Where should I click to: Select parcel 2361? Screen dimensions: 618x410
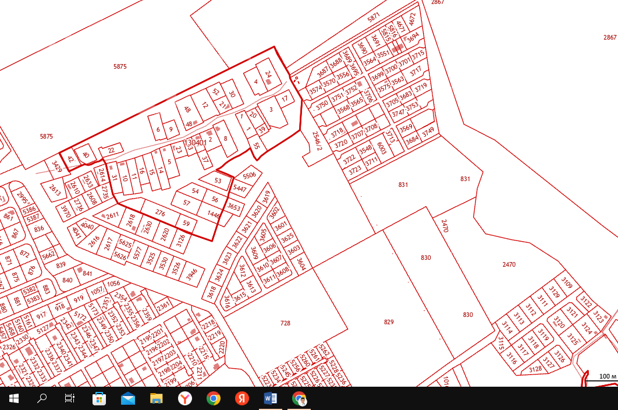(x=163, y=306)
